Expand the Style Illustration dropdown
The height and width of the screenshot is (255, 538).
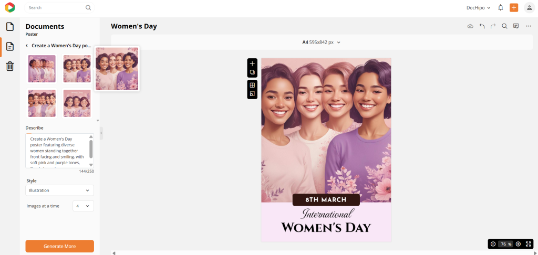(60, 190)
